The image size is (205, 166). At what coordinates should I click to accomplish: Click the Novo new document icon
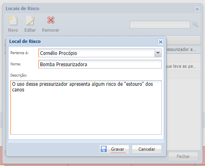click(13, 20)
